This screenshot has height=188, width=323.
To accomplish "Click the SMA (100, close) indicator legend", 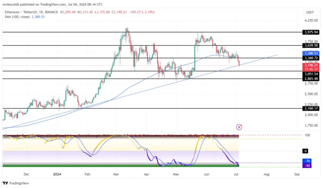I will pos(17,17).
